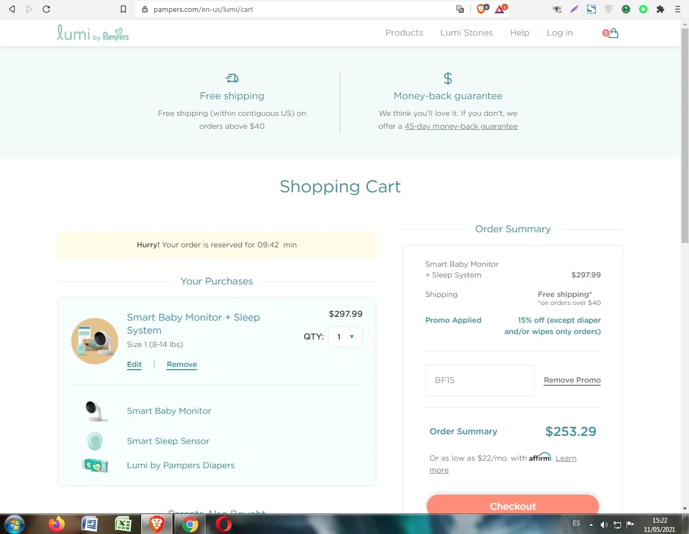Click Log in
This screenshot has width=689, height=534.
(x=560, y=33)
